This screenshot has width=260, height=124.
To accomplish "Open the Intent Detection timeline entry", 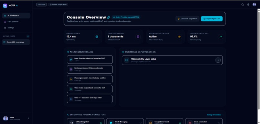I will (90, 59).
